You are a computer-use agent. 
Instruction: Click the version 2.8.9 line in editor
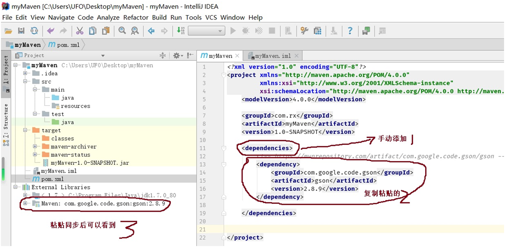tap(315, 189)
